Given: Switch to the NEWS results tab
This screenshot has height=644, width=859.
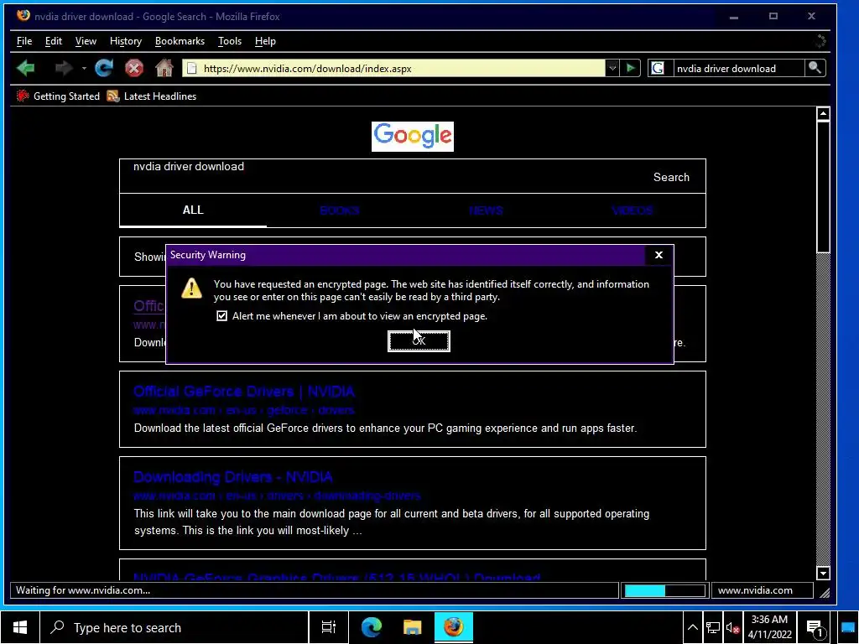Looking at the screenshot, I should 486,210.
